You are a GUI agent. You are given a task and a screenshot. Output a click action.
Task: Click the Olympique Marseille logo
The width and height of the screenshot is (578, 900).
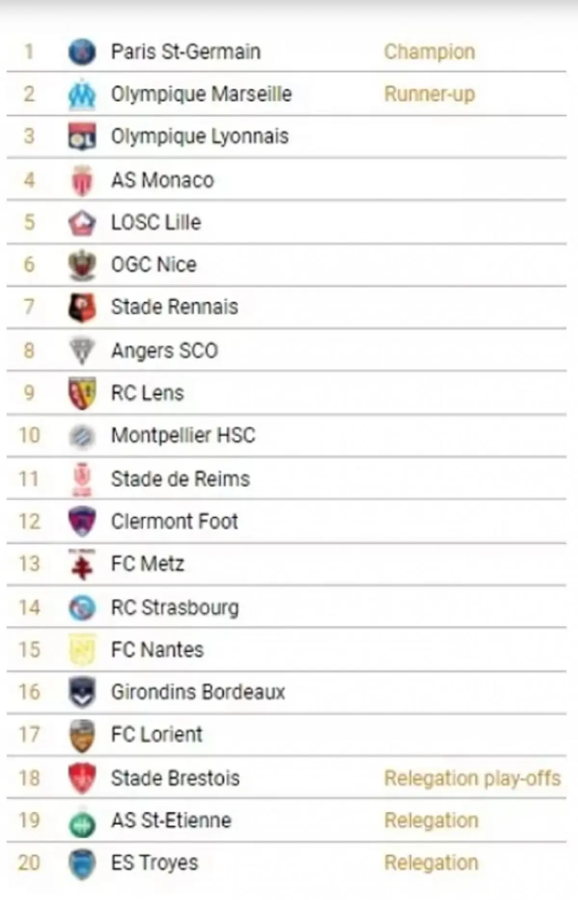[82, 94]
